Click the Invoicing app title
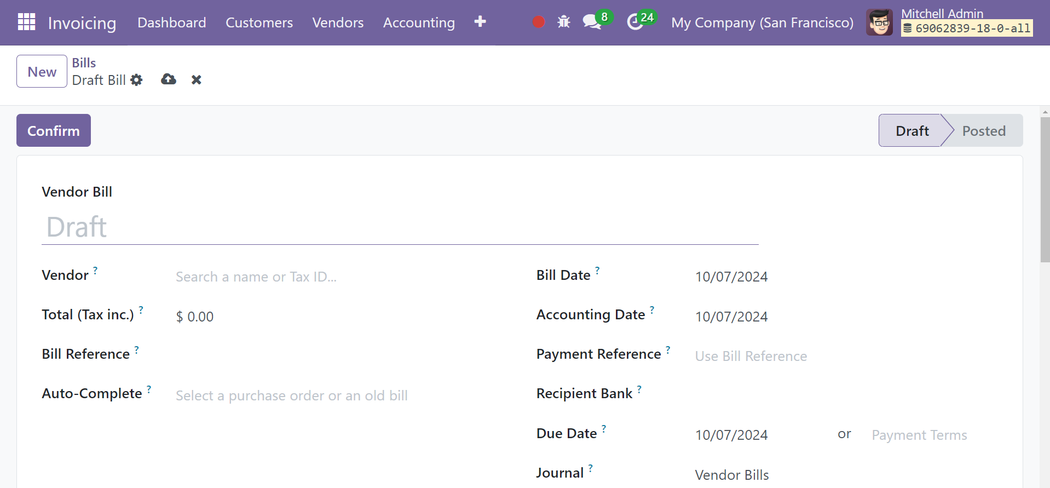The image size is (1050, 488). tap(82, 23)
